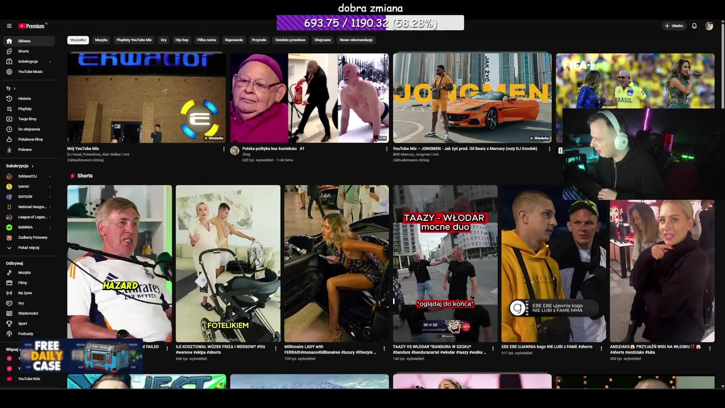Open Podcasty under Odkrywaj

click(29, 334)
